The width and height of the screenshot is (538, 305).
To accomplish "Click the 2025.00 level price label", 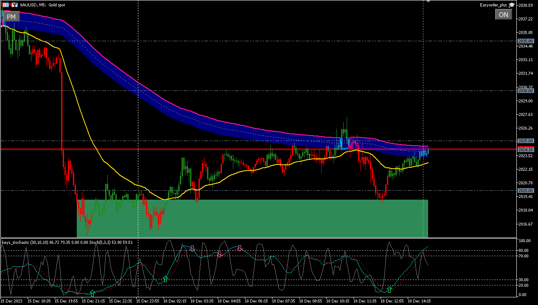I will pyautogui.click(x=526, y=141).
